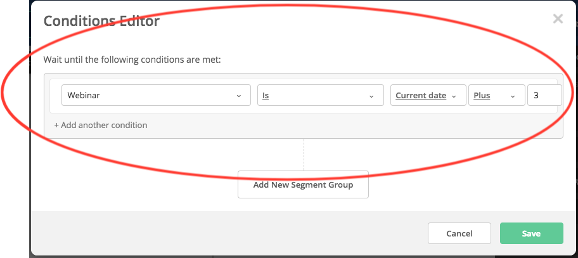Save the conditions
Image resolution: width=578 pixels, height=258 pixels.
click(x=531, y=233)
